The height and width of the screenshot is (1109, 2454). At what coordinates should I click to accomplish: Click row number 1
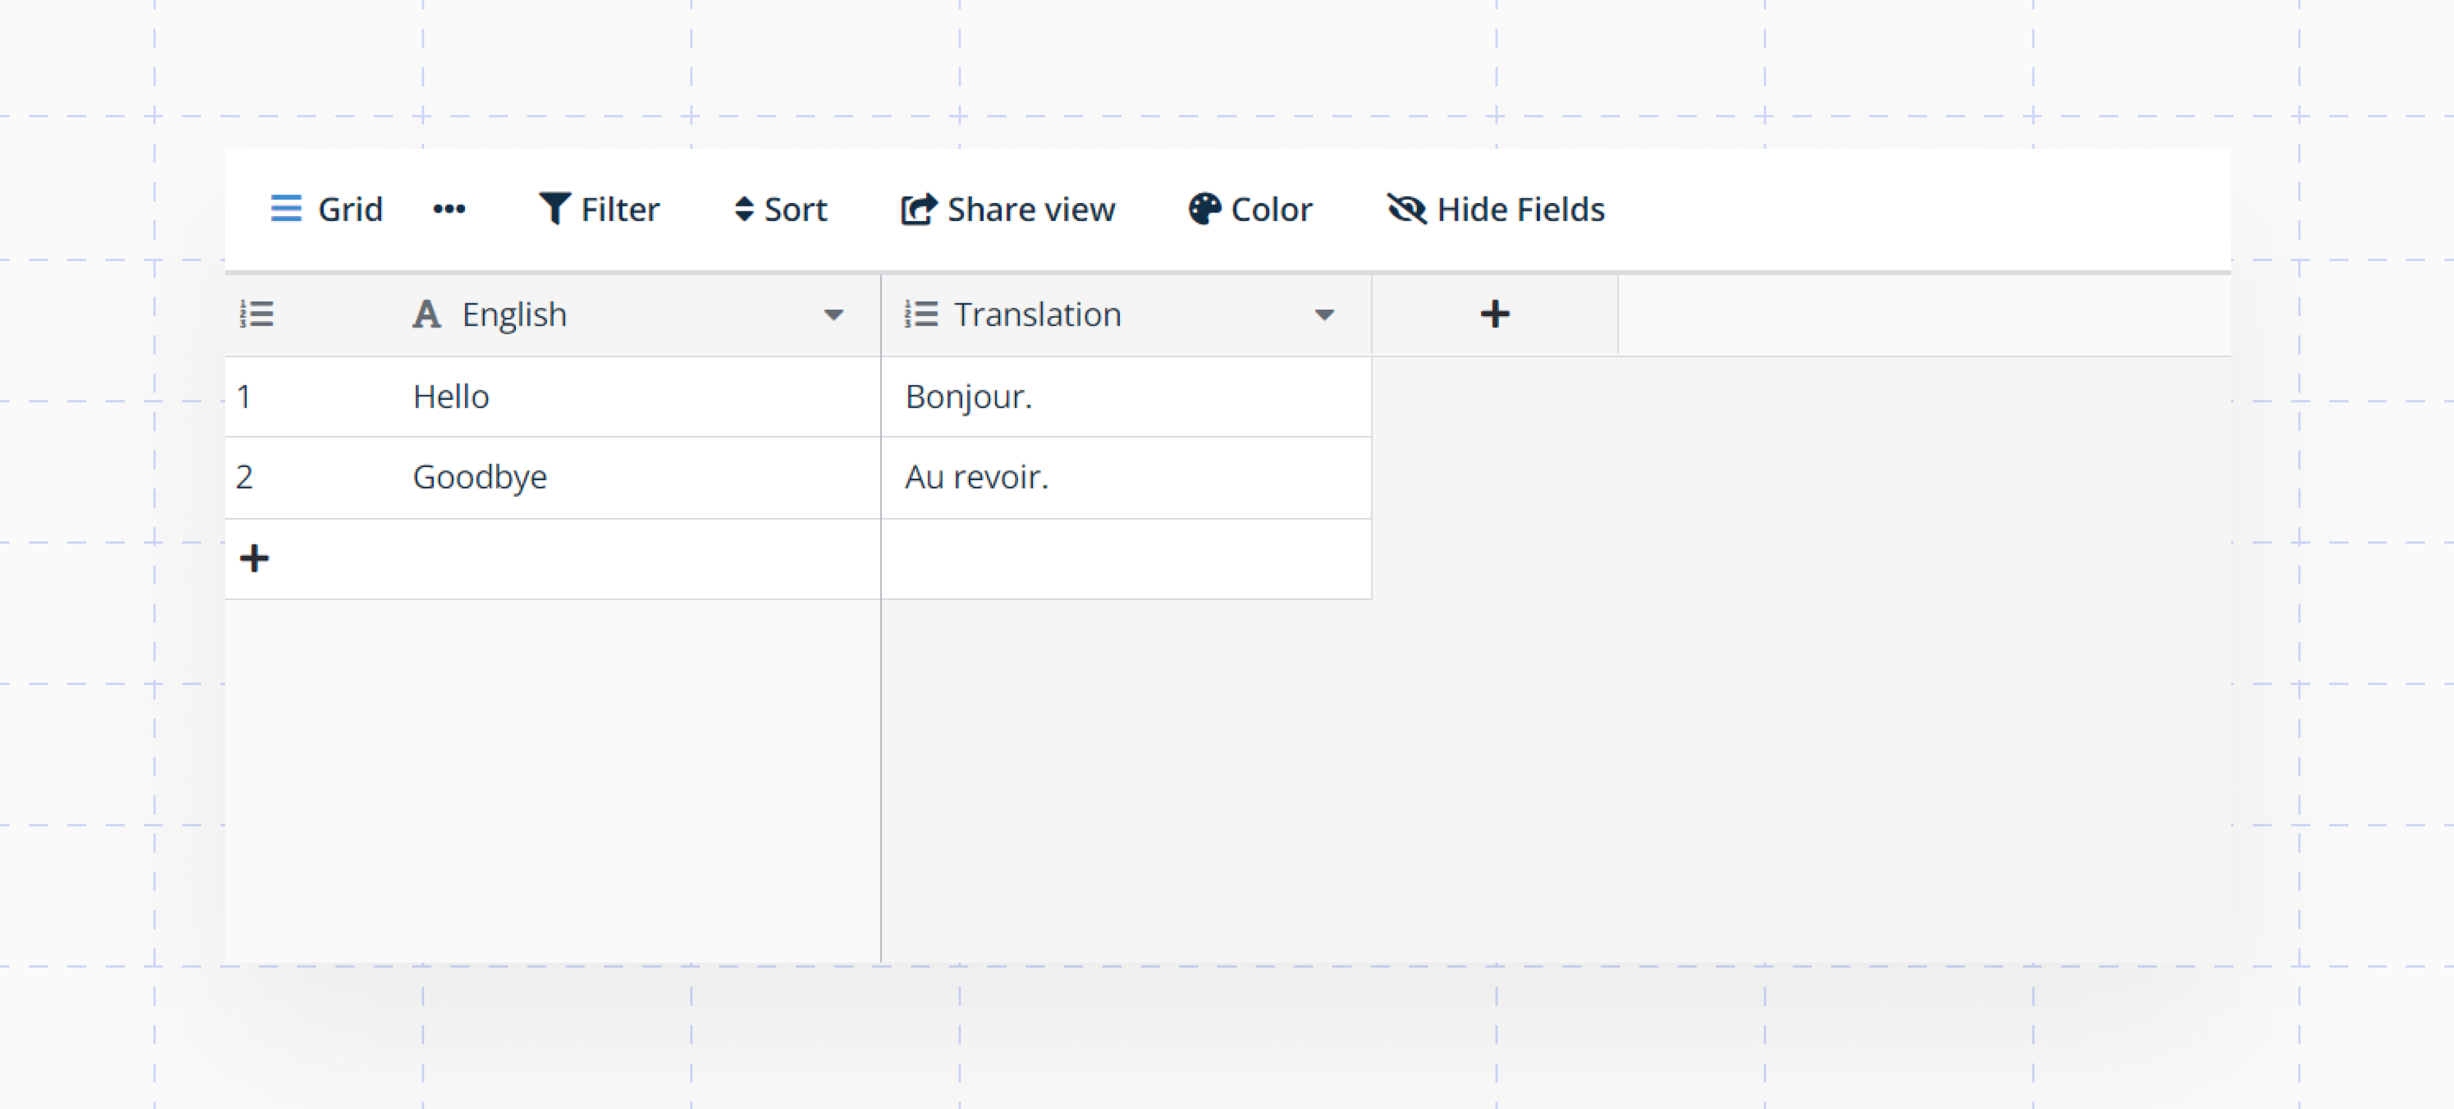[245, 397]
